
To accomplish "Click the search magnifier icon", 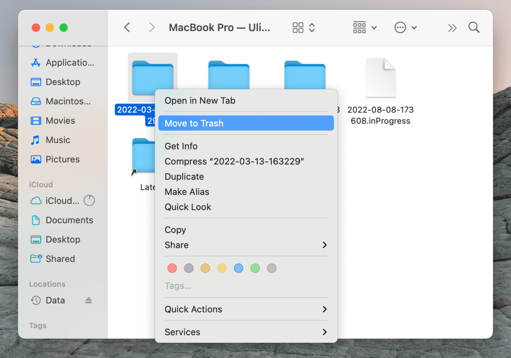I will (474, 28).
